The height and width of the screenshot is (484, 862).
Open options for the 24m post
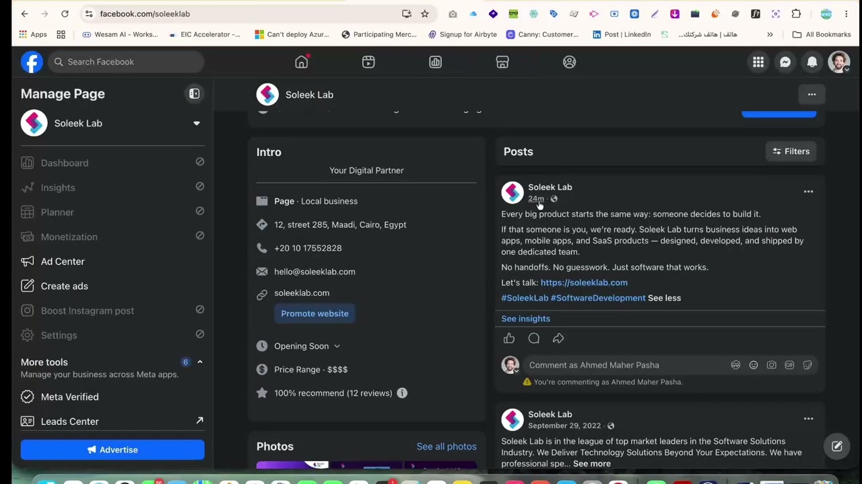[x=808, y=192]
